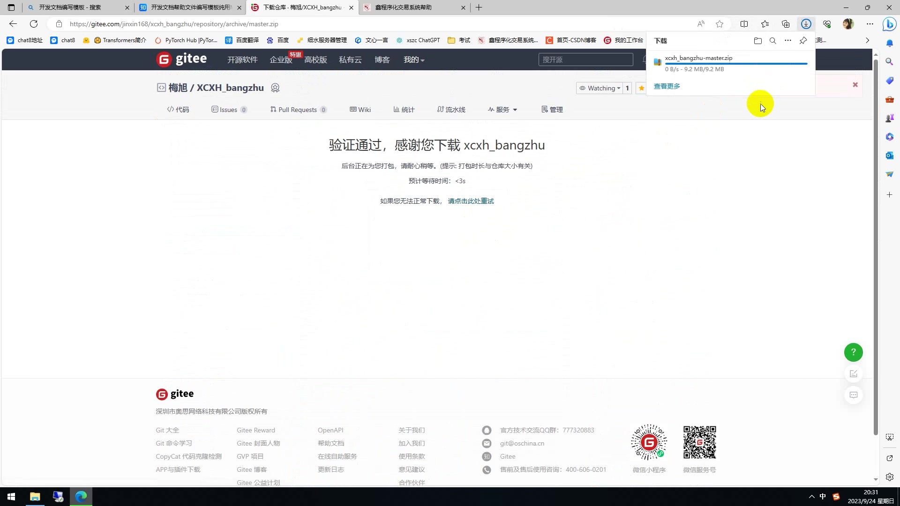Expand more bookmarks chevron
The width and height of the screenshot is (900, 506).
(867, 40)
